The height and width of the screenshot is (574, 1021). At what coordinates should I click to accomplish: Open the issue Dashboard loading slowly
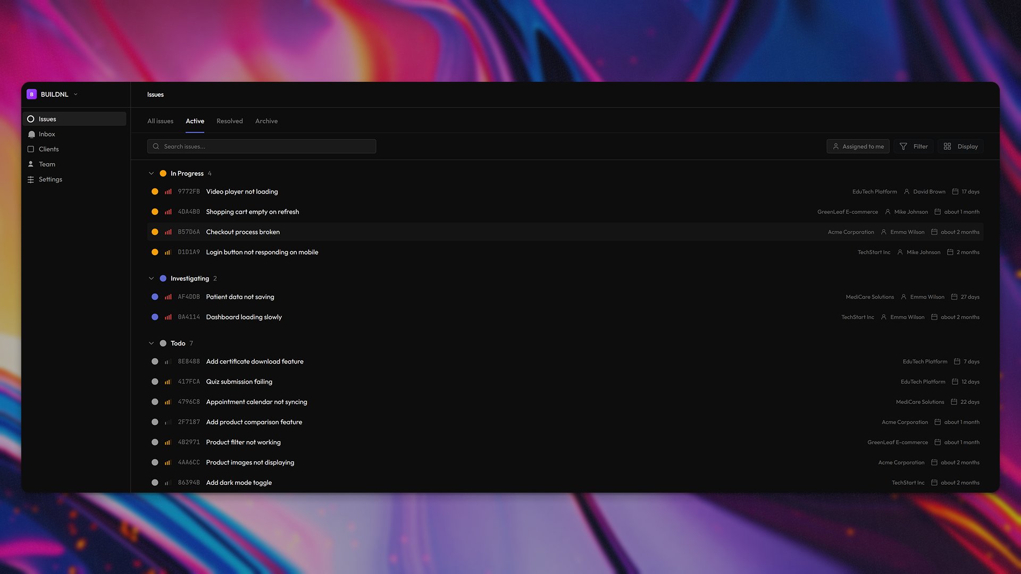click(244, 317)
